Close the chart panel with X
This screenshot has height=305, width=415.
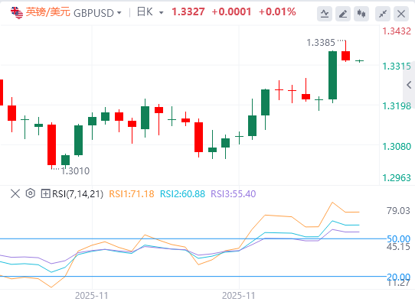(401, 14)
